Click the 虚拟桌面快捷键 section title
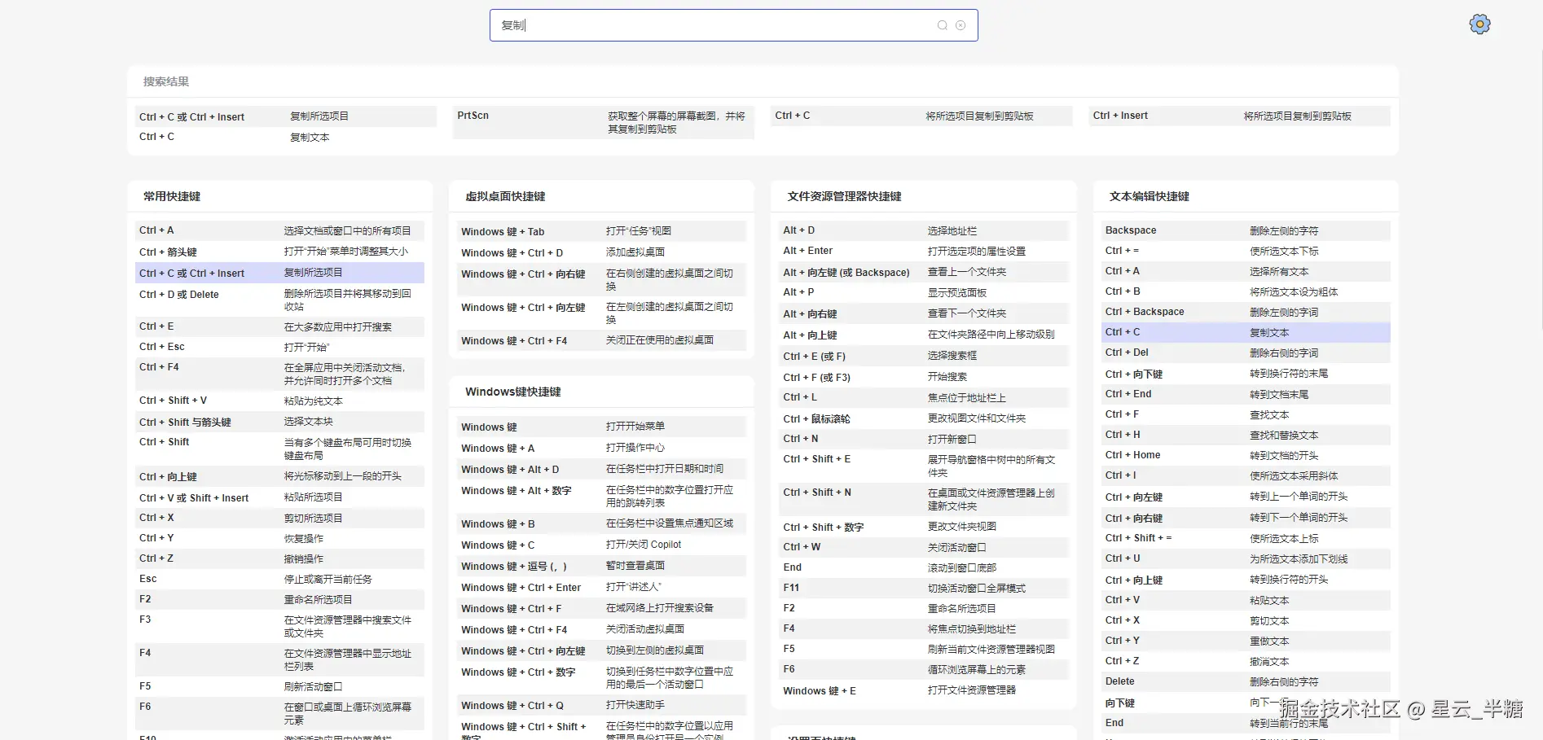The image size is (1543, 740). coord(505,196)
